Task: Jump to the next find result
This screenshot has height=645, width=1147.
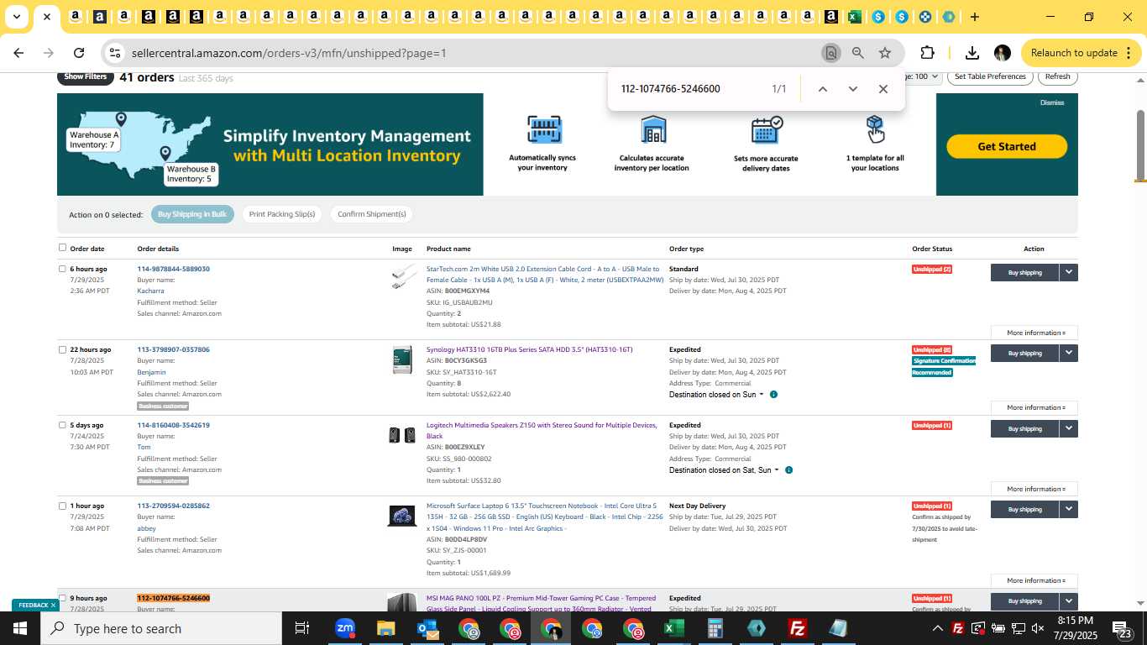Action: click(x=853, y=89)
